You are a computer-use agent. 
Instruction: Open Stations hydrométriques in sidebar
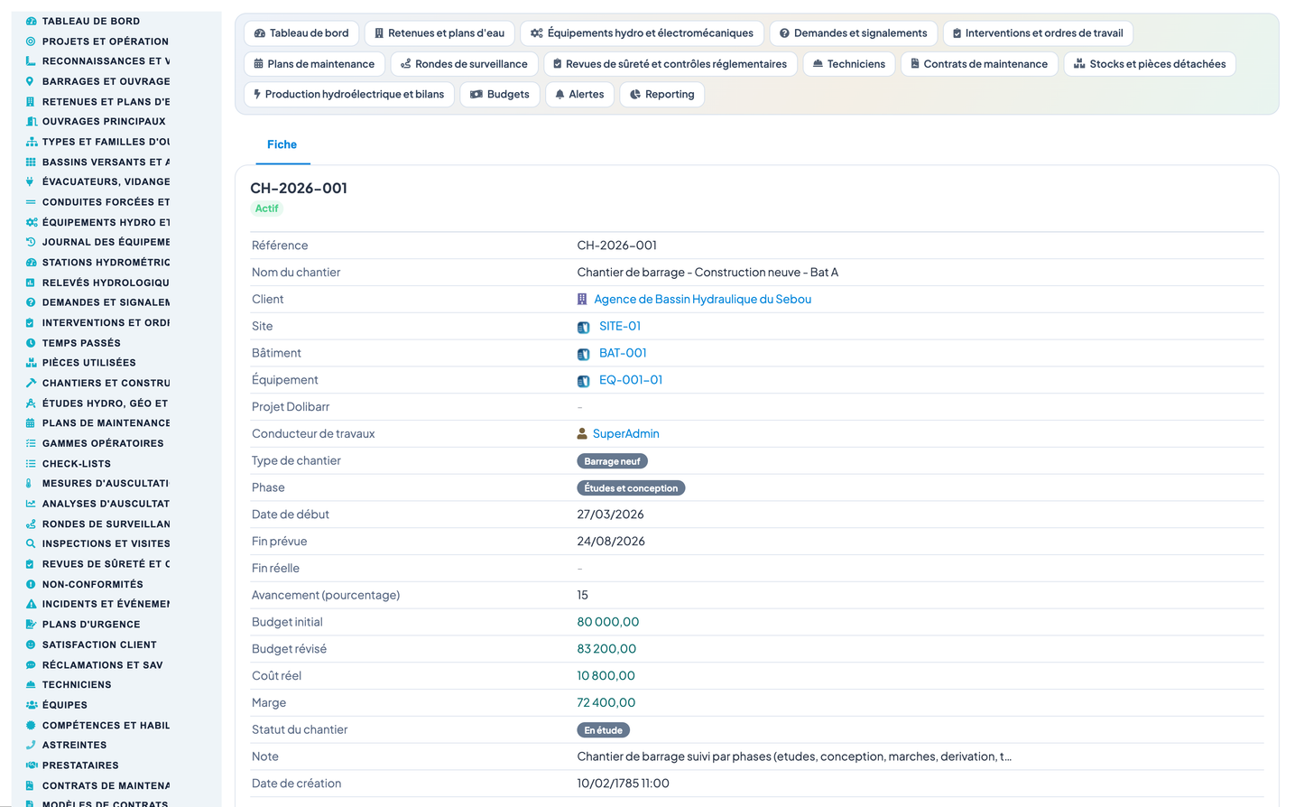(x=106, y=263)
